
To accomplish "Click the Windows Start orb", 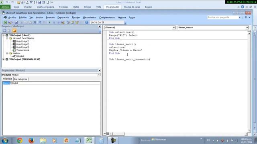I will coord(5,140).
